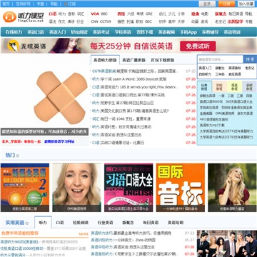Image resolution: width=257 pixels, height=257 pixels.
Task: Switch to the 打包下载更新 tab
Action: point(163,60)
